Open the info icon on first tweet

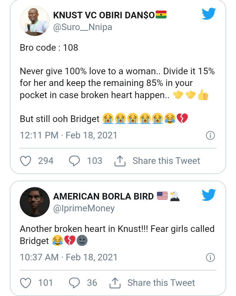(x=210, y=135)
